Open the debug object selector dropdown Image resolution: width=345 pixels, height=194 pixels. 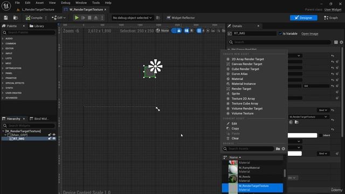(x=132, y=18)
